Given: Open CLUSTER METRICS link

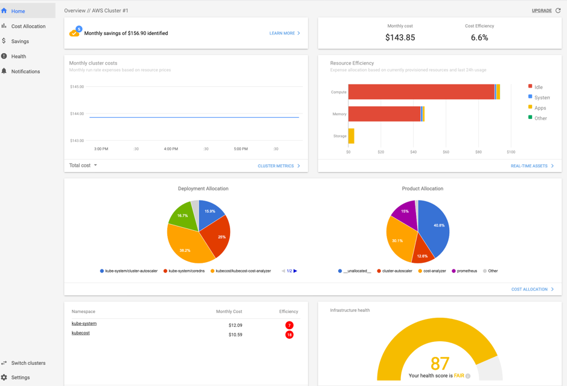Looking at the screenshot, I should tap(275, 166).
